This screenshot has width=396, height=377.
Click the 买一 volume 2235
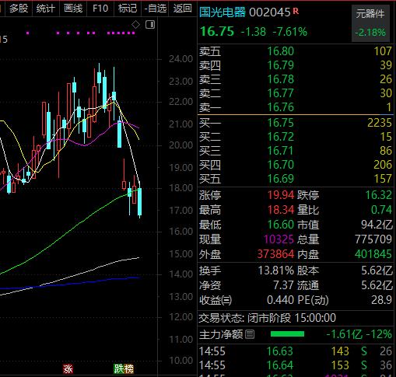click(380, 123)
